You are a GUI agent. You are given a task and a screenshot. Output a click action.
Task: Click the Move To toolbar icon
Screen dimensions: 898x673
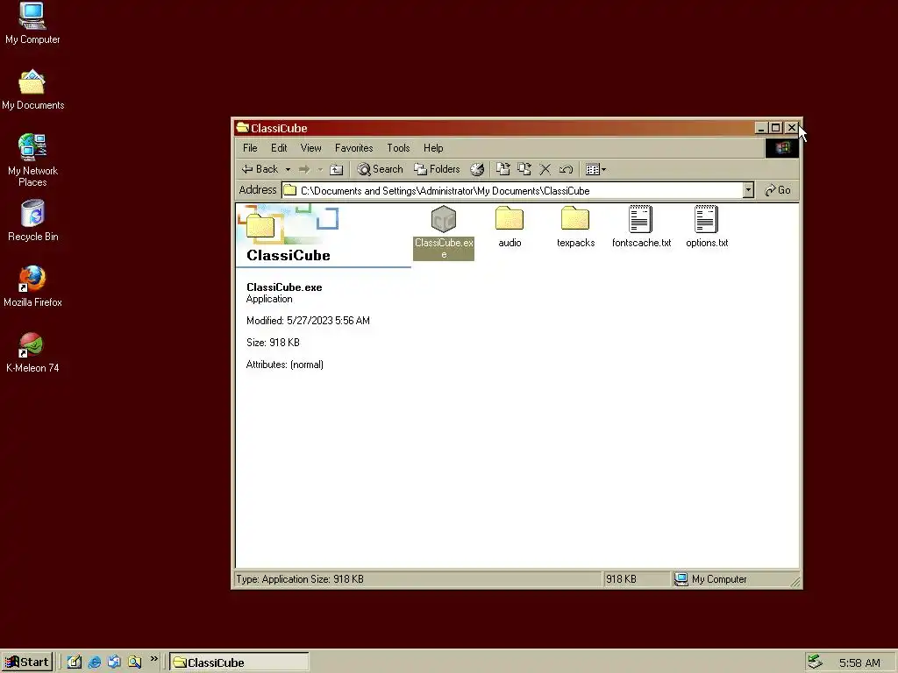502,169
